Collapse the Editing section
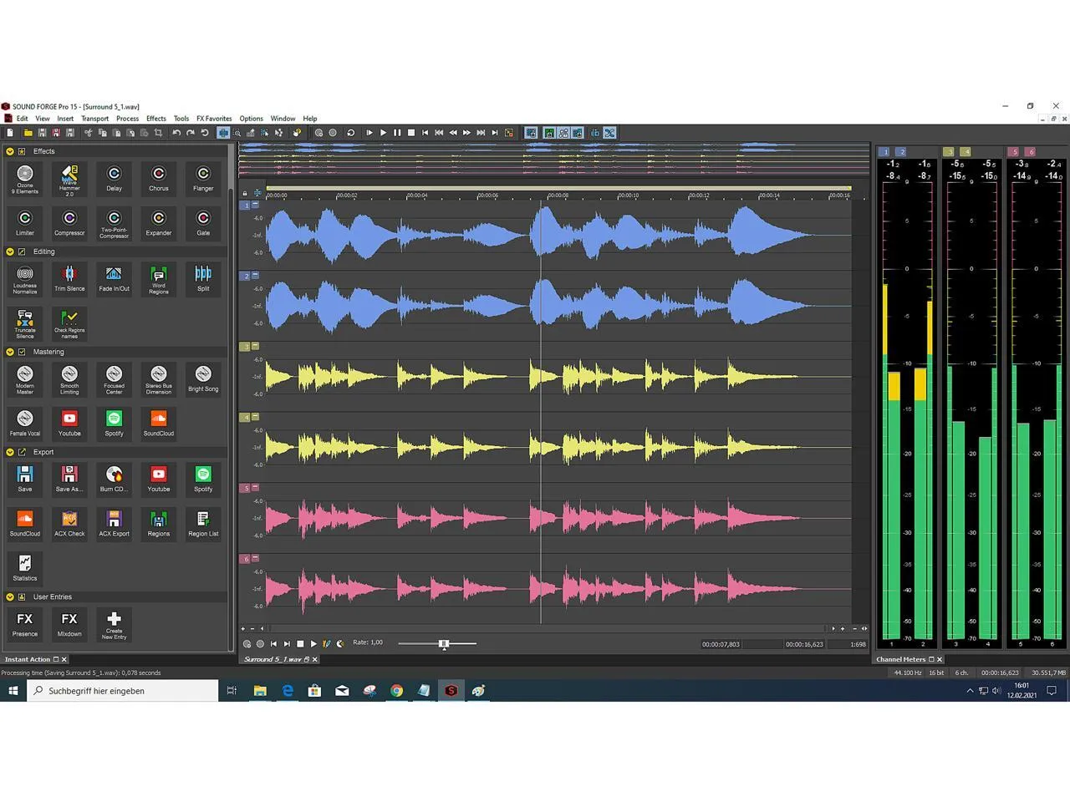The height and width of the screenshot is (802, 1070). pyautogui.click(x=9, y=251)
